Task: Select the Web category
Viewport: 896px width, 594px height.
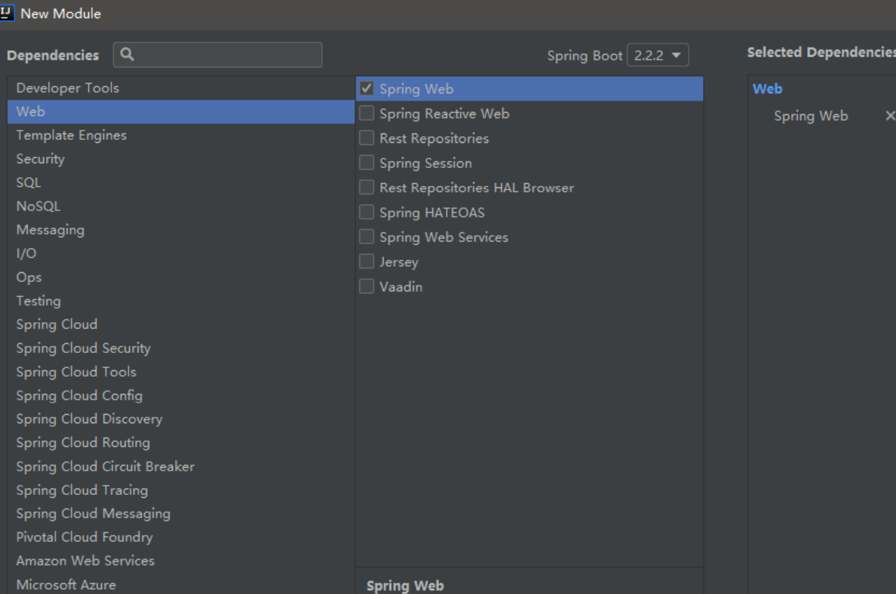Action: pyautogui.click(x=181, y=112)
